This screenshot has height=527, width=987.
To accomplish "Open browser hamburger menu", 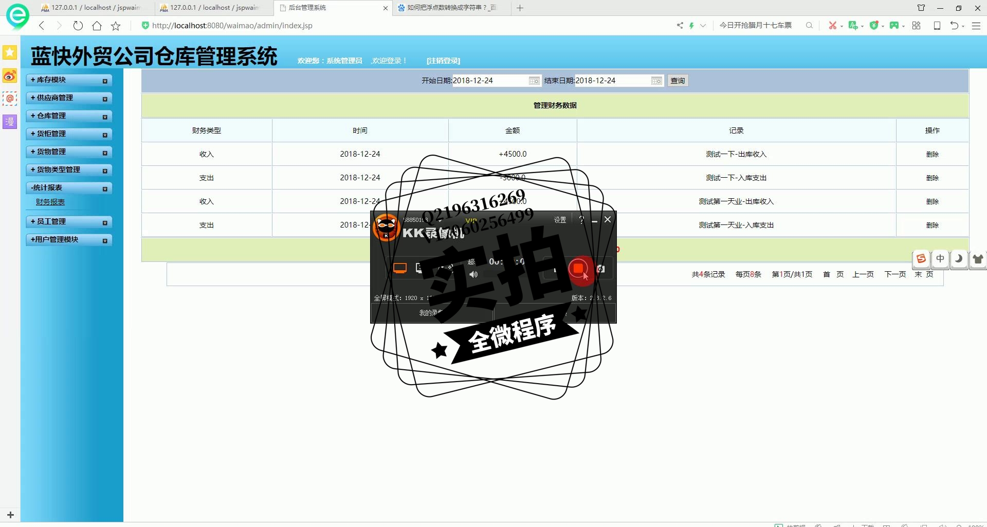I will coord(976,25).
